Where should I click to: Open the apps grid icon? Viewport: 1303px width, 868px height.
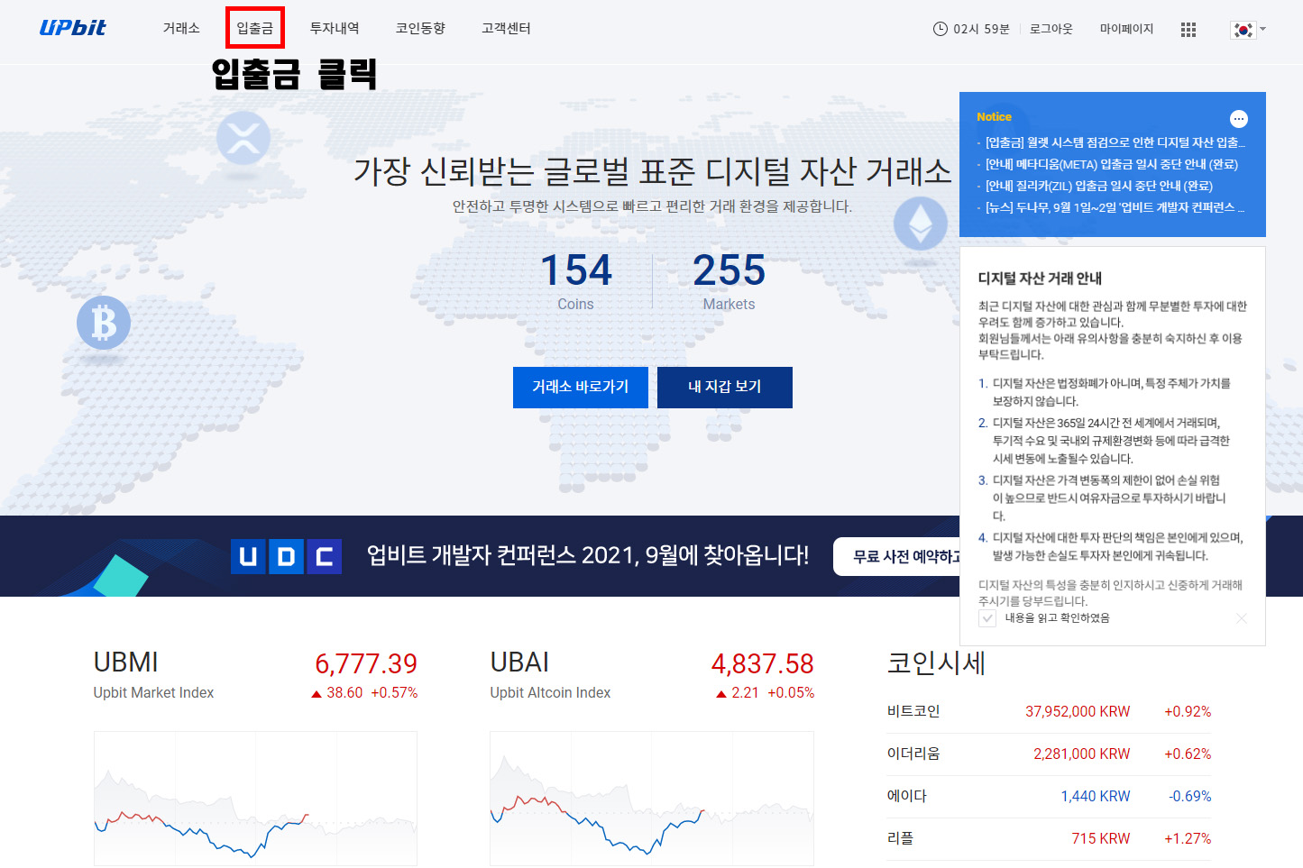[1188, 30]
